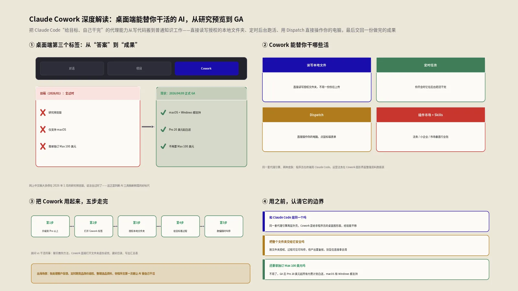
Task: Click the label macOS + Windows 都支持
Action: tap(185, 113)
